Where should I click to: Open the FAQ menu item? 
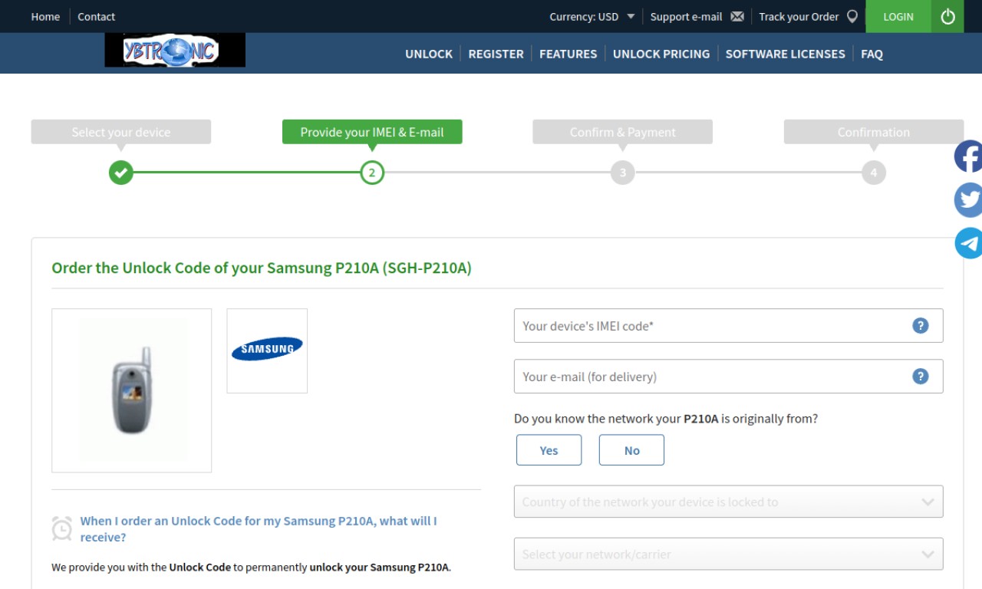[872, 54]
